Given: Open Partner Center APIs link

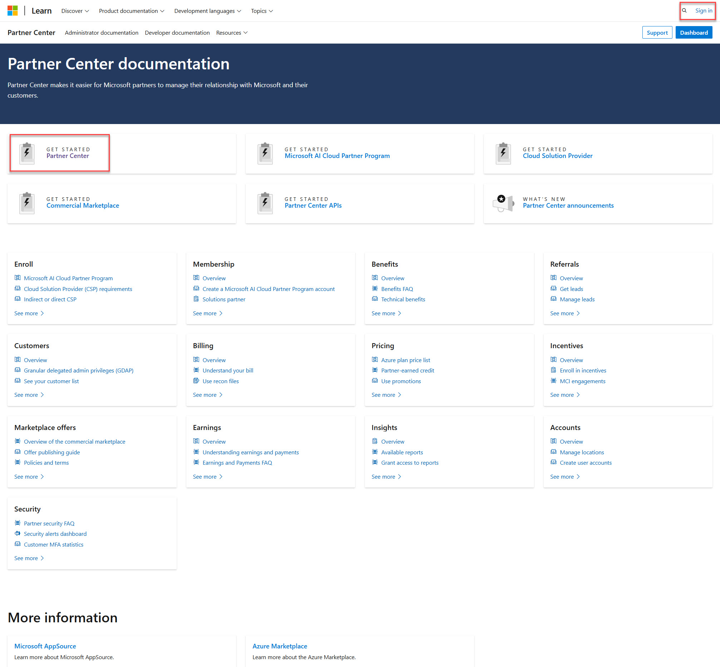Looking at the screenshot, I should pos(313,206).
